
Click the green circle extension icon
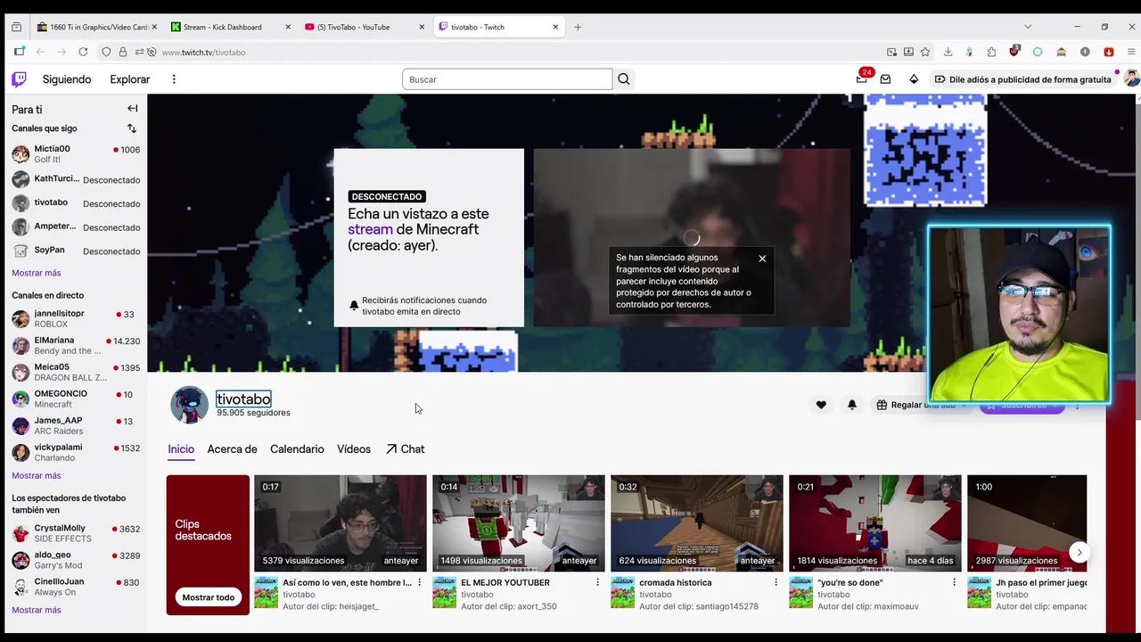(x=1038, y=52)
